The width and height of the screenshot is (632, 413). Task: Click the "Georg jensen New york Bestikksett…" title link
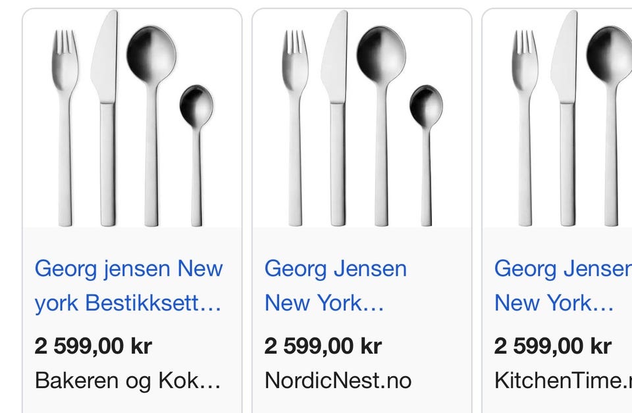(128, 286)
